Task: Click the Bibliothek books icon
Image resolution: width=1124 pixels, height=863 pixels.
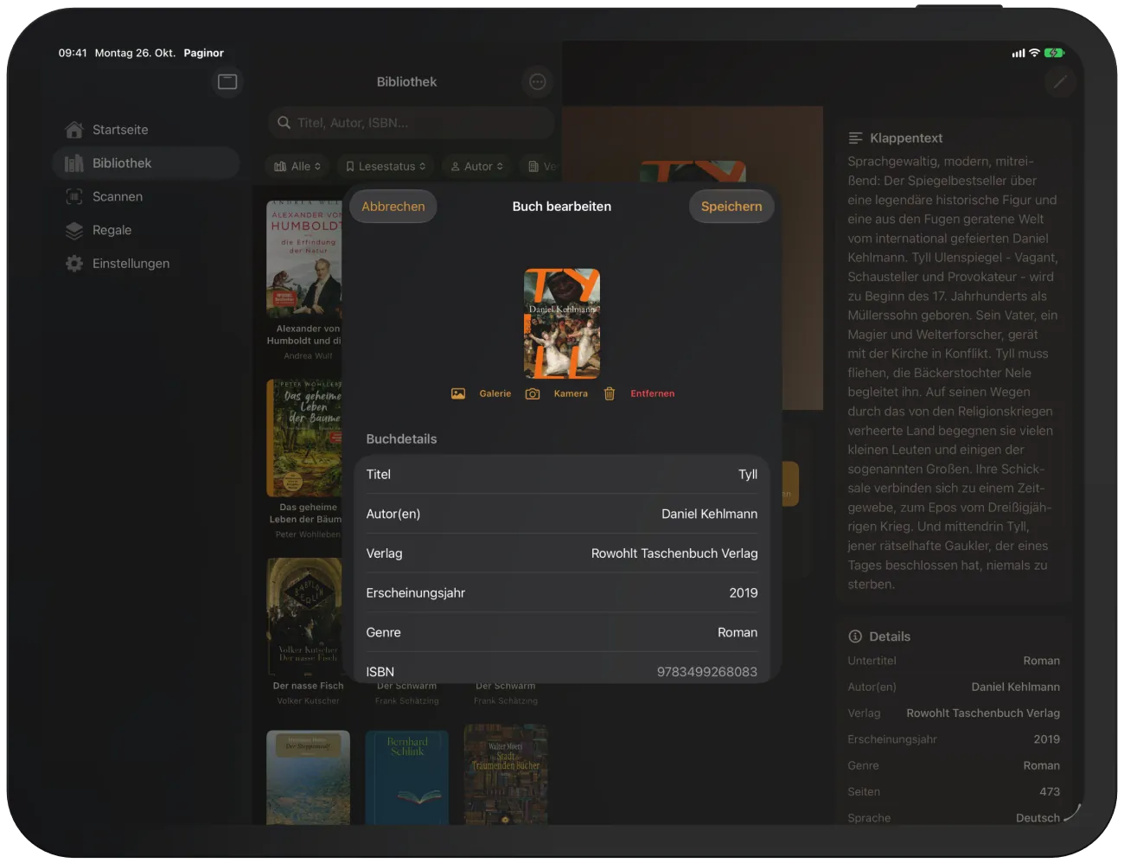Action: [74, 163]
